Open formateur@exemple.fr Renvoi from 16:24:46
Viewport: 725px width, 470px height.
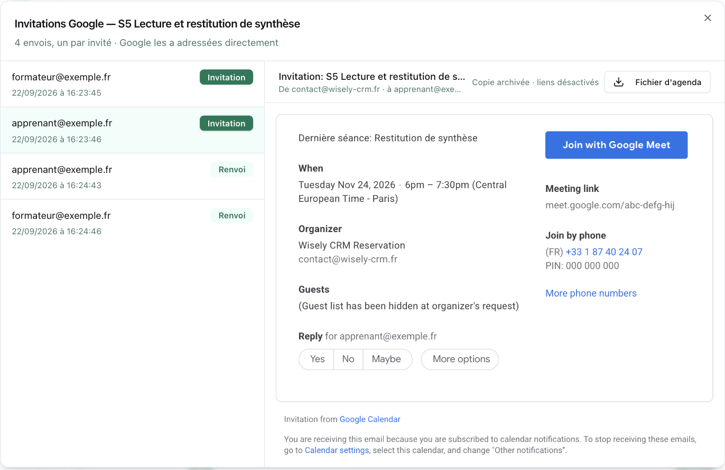pos(132,223)
